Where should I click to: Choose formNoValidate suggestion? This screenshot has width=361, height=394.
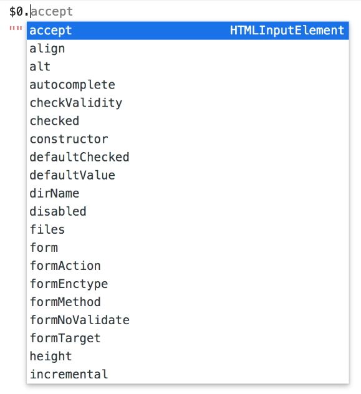coord(188,320)
